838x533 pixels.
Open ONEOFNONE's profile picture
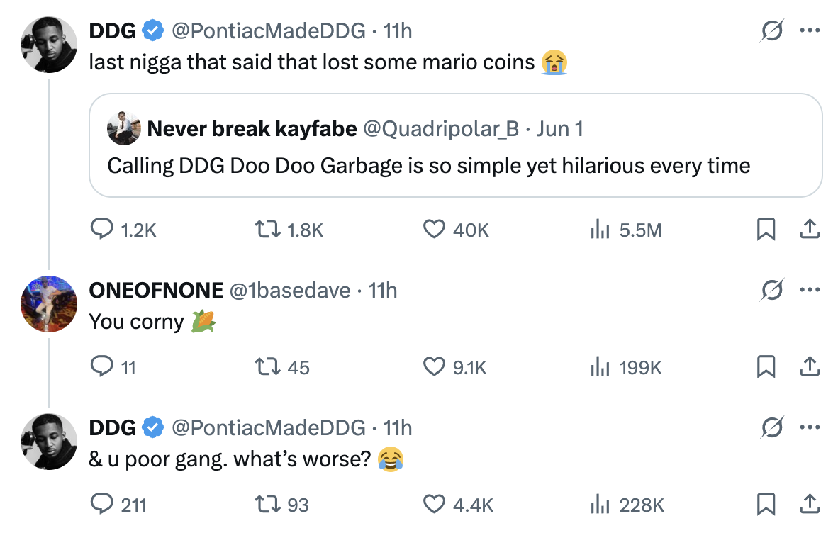click(x=49, y=304)
